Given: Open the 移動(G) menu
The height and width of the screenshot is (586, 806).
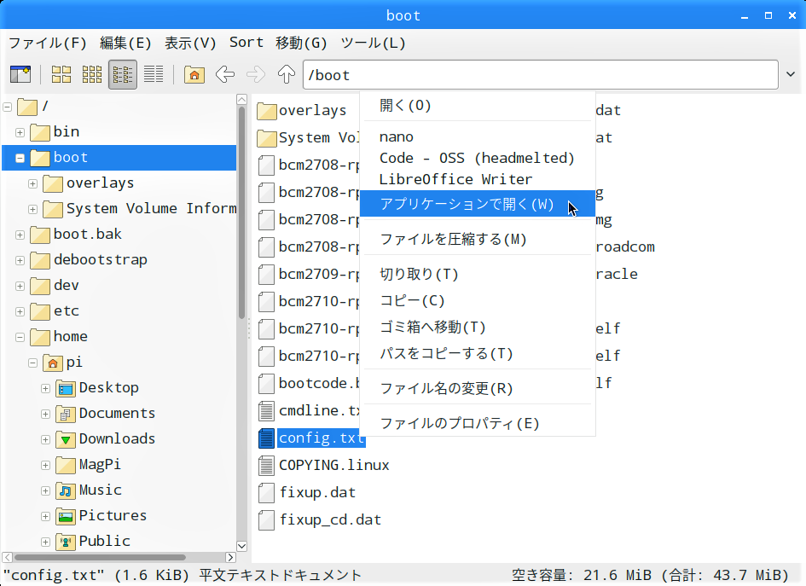Looking at the screenshot, I should 301,43.
